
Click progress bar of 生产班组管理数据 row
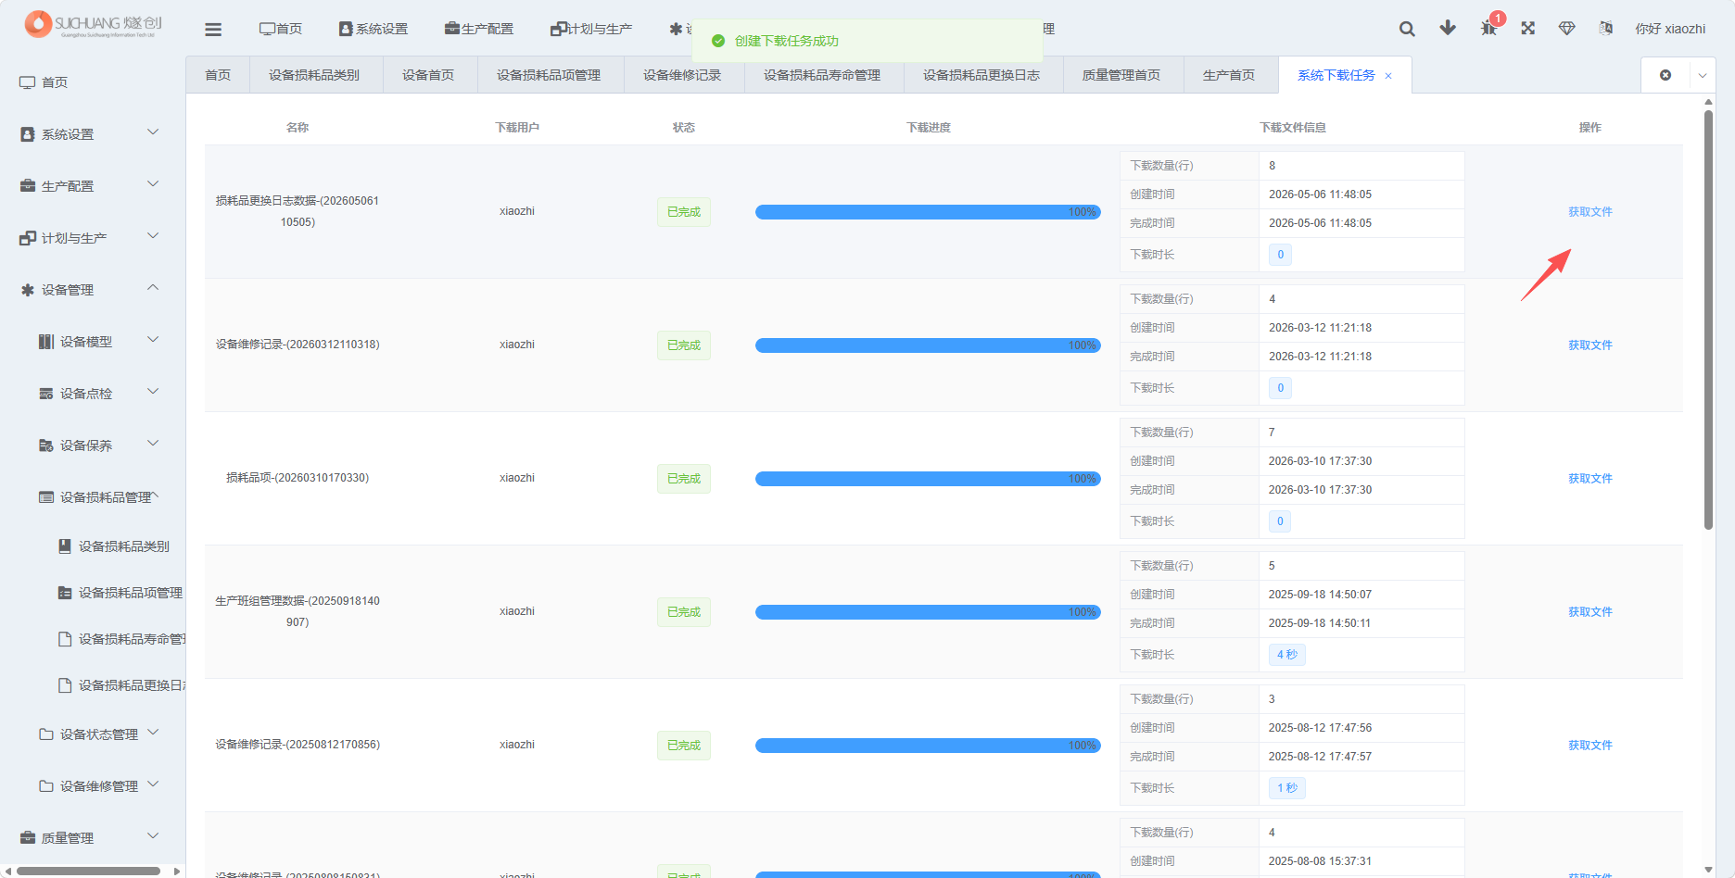[x=928, y=612]
